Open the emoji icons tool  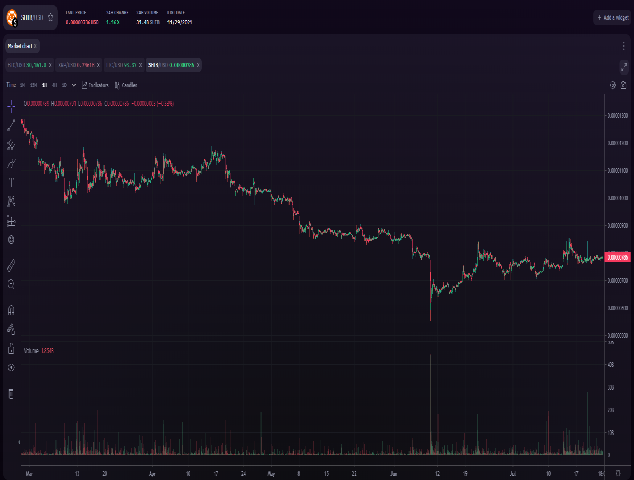click(x=11, y=239)
